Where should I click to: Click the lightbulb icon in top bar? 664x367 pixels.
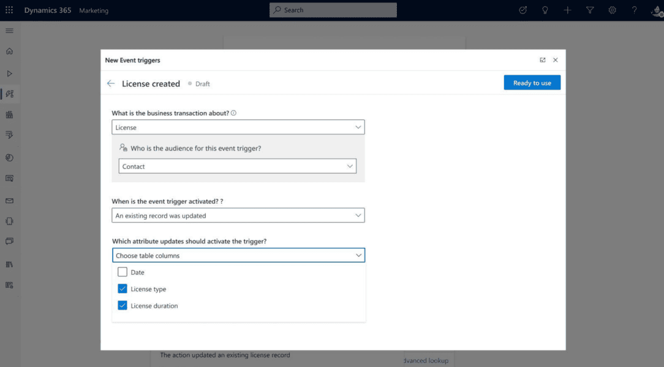click(x=545, y=10)
